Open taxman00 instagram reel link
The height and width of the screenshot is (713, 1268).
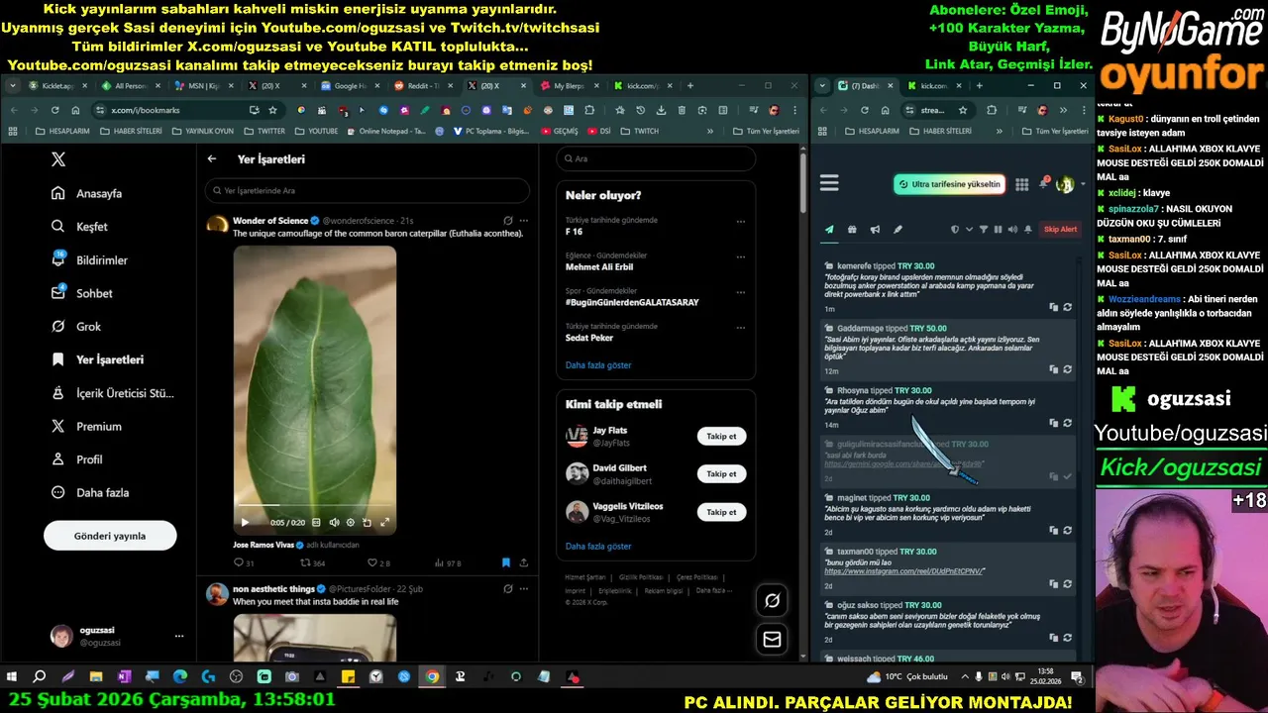coord(904,571)
